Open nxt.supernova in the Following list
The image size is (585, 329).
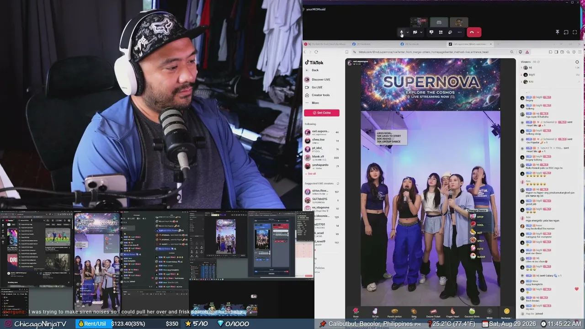point(322,133)
